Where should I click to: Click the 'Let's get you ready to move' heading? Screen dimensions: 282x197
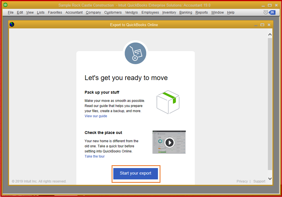pyautogui.click(x=126, y=78)
